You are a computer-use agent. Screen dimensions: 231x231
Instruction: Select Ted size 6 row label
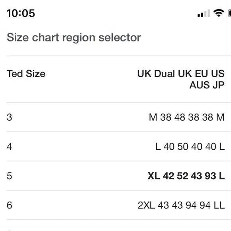click(x=9, y=205)
